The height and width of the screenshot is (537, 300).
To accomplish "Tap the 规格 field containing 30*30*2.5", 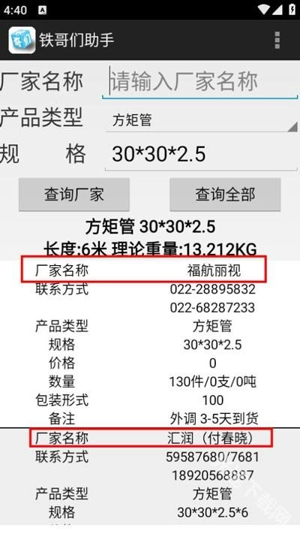I will tap(201, 154).
